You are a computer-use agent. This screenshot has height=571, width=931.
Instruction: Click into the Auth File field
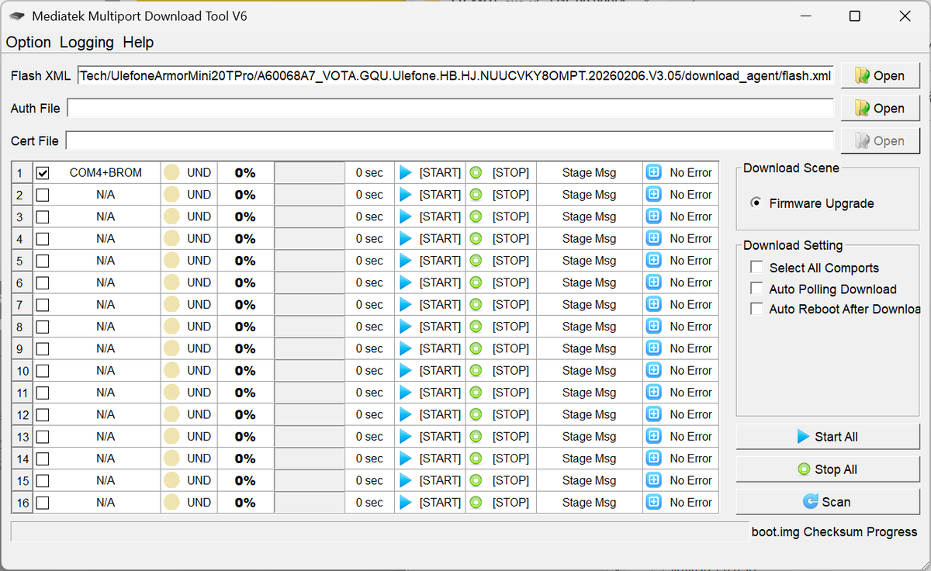pyautogui.click(x=451, y=108)
